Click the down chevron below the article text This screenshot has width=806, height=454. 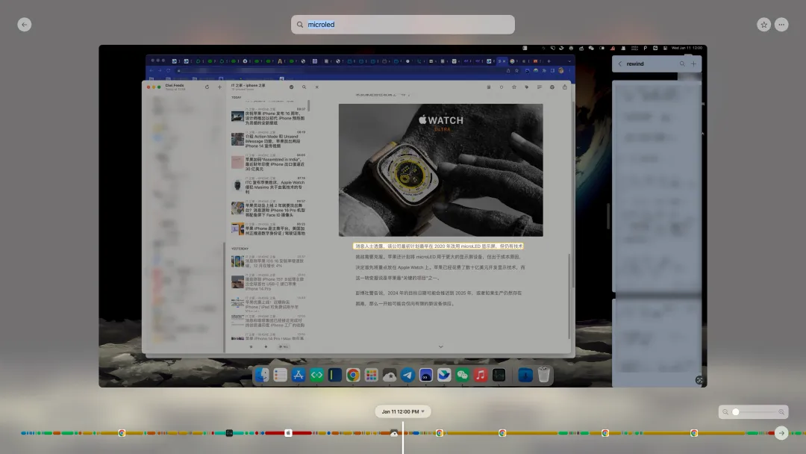[x=440, y=346]
